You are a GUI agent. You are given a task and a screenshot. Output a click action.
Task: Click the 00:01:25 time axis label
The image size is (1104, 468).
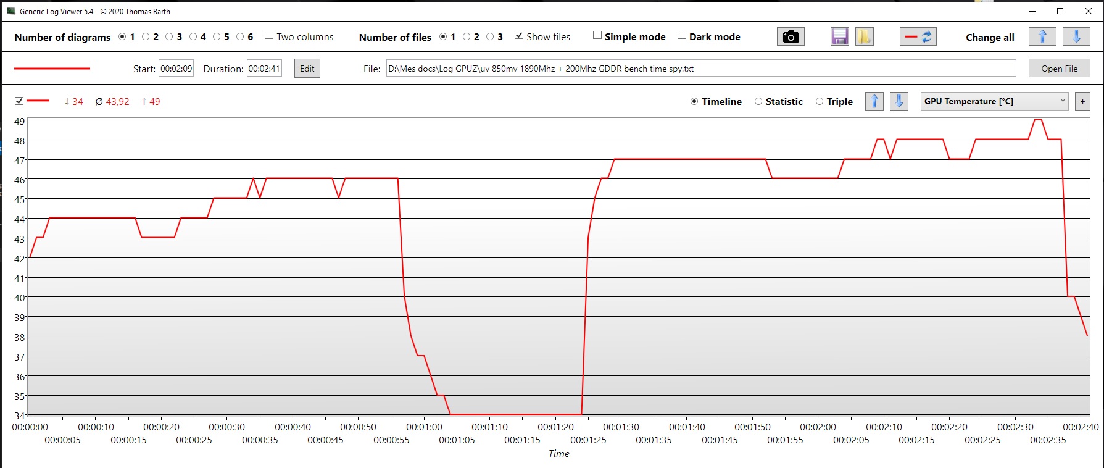(x=588, y=440)
